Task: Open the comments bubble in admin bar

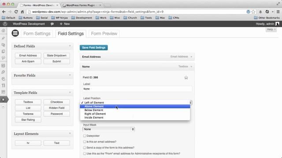Action: [52, 24]
